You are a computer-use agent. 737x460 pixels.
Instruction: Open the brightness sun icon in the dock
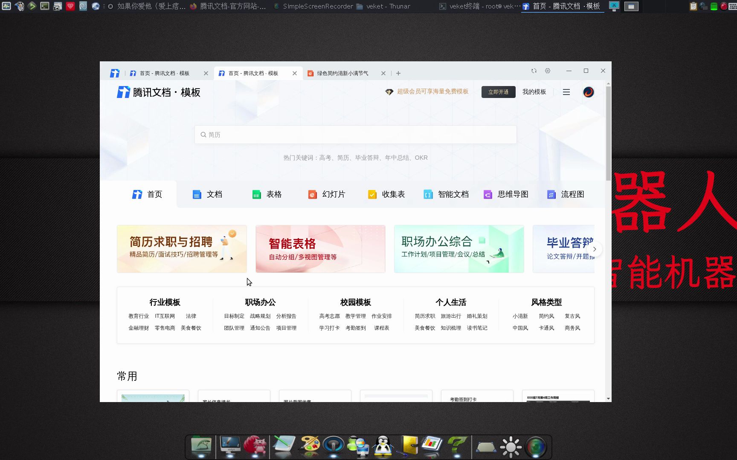click(x=511, y=447)
